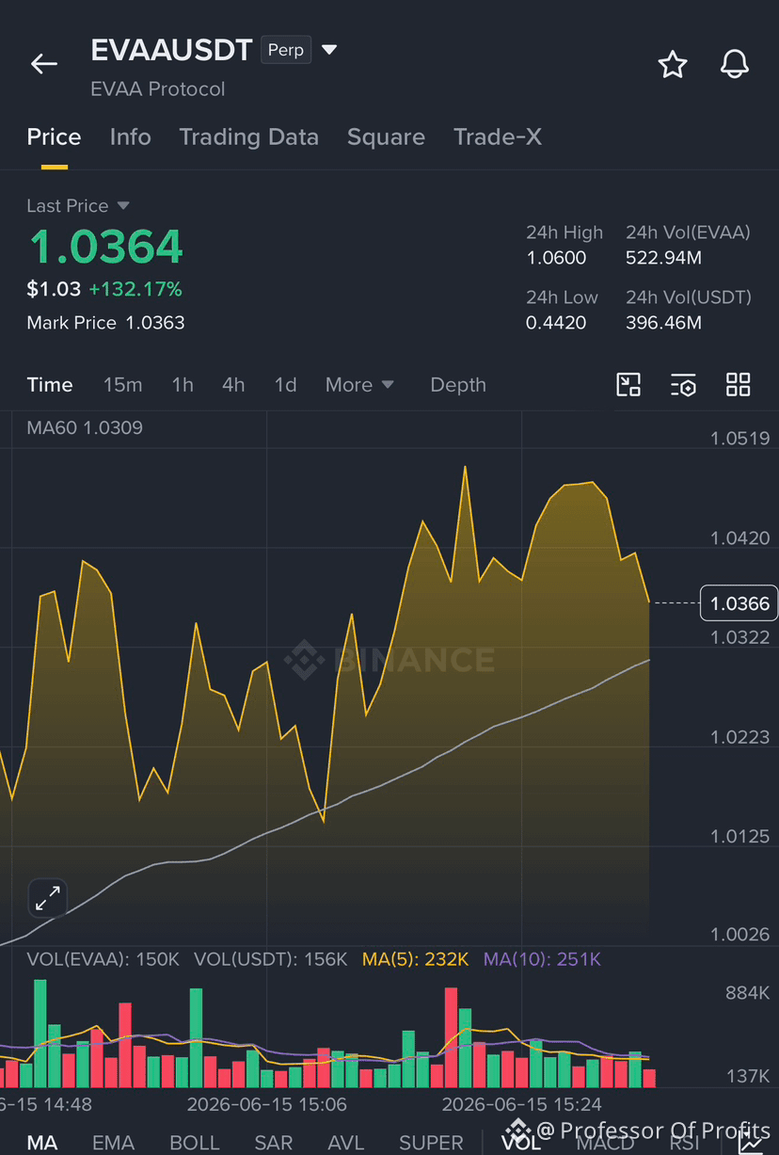Show the Depth chart
Screen dimensions: 779x1155
coord(458,385)
